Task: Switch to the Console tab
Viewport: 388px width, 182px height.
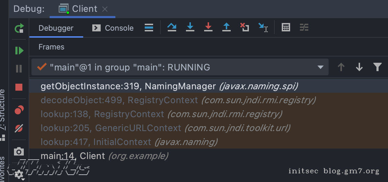Action: click(x=113, y=28)
